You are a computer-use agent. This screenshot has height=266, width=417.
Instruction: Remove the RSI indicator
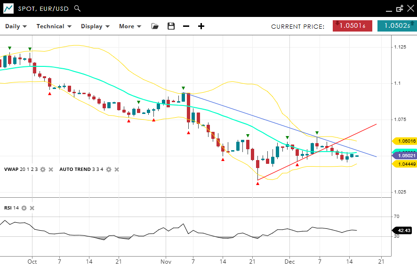tap(32, 208)
